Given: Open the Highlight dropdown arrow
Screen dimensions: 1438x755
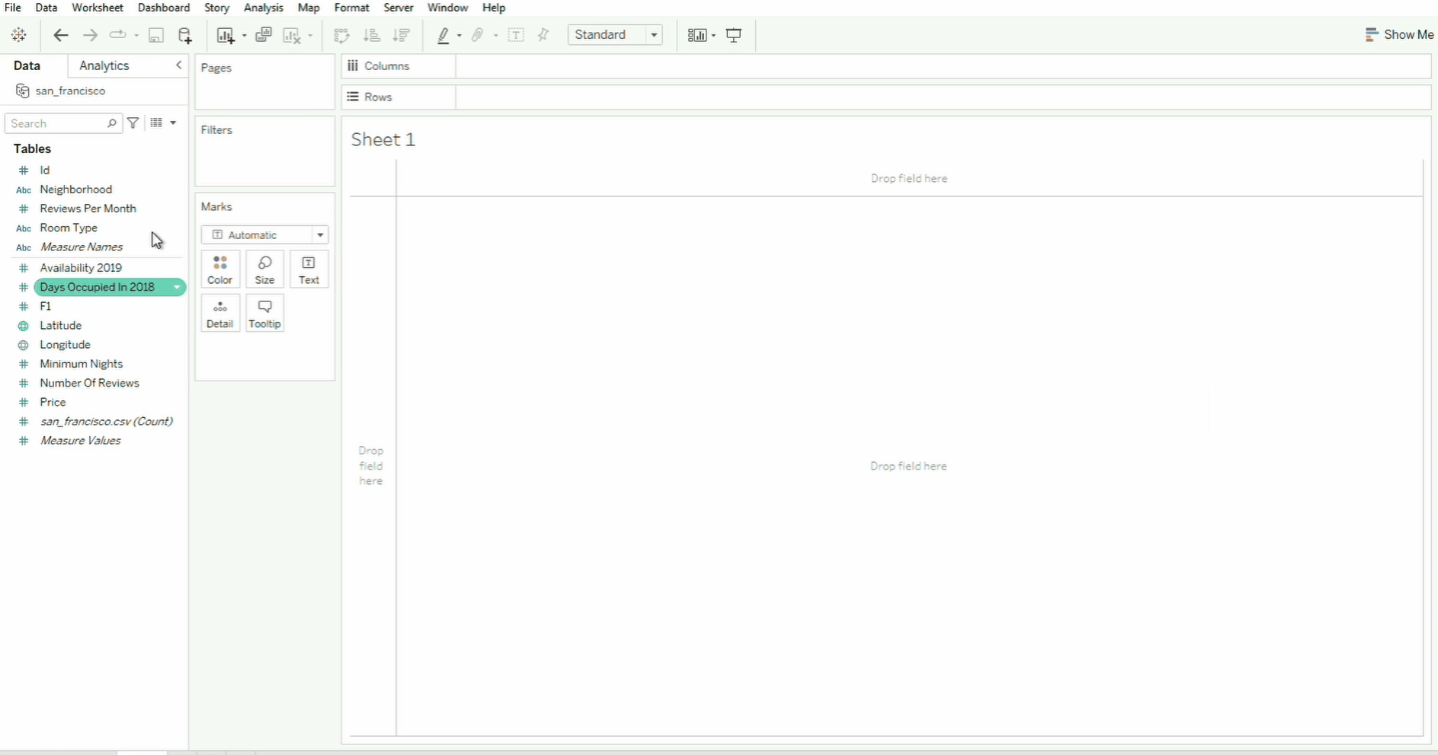Looking at the screenshot, I should click(x=459, y=36).
